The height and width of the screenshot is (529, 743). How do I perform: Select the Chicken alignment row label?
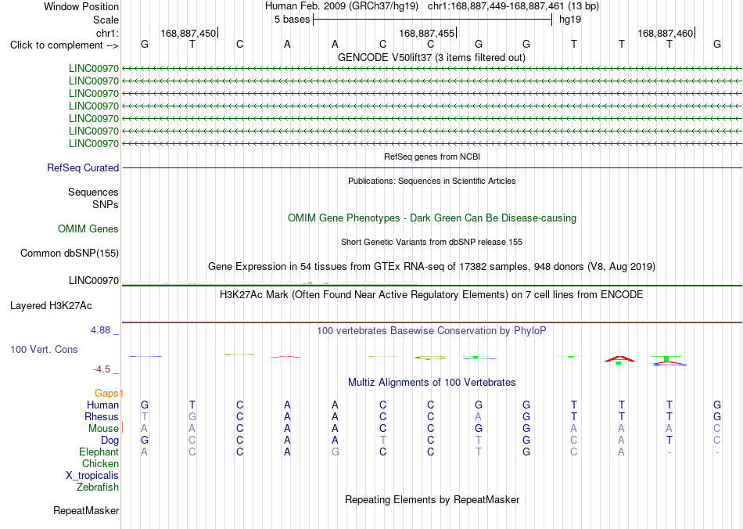[100, 463]
